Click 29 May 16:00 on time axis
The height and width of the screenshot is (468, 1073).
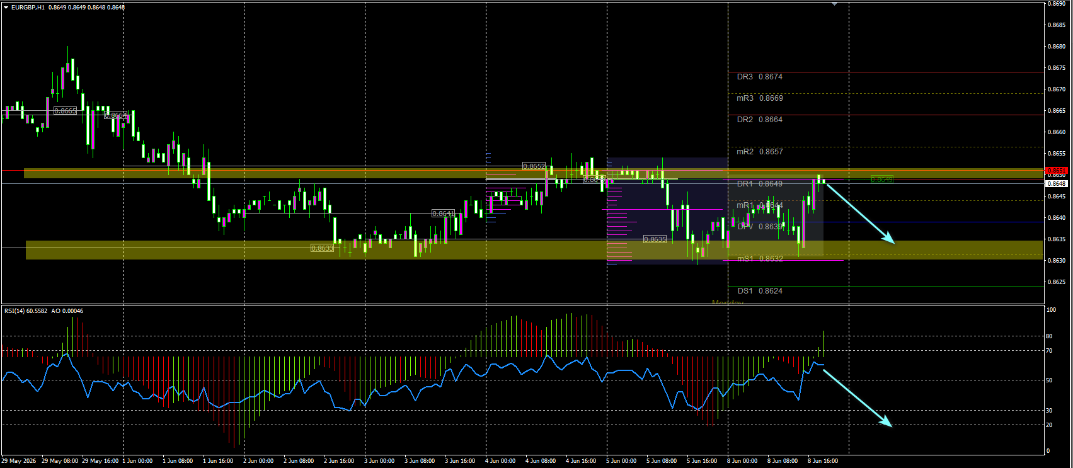tap(101, 461)
